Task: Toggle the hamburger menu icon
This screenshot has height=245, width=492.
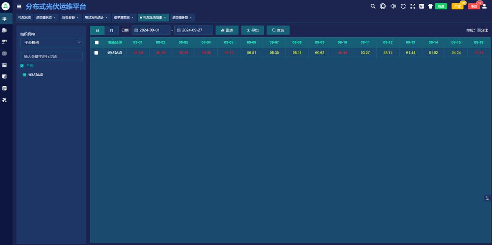Action: click(19, 7)
